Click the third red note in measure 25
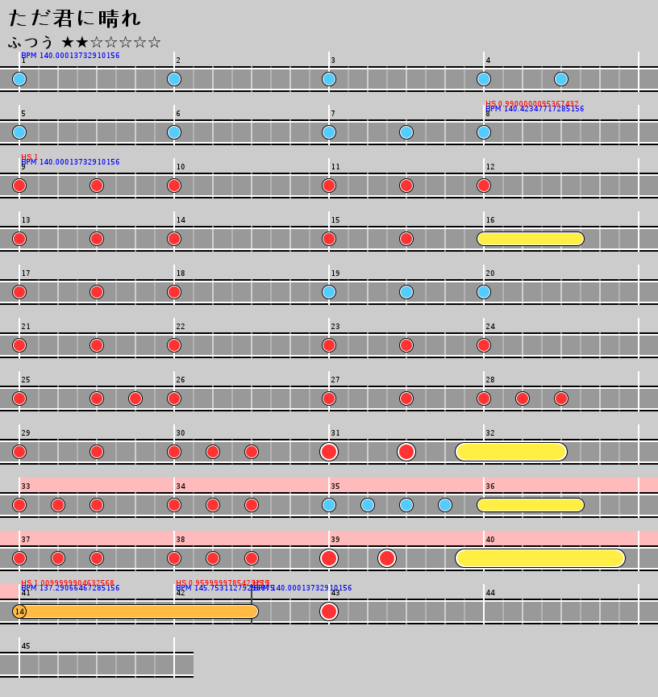Image resolution: width=658 pixels, height=697 pixels. tap(135, 399)
